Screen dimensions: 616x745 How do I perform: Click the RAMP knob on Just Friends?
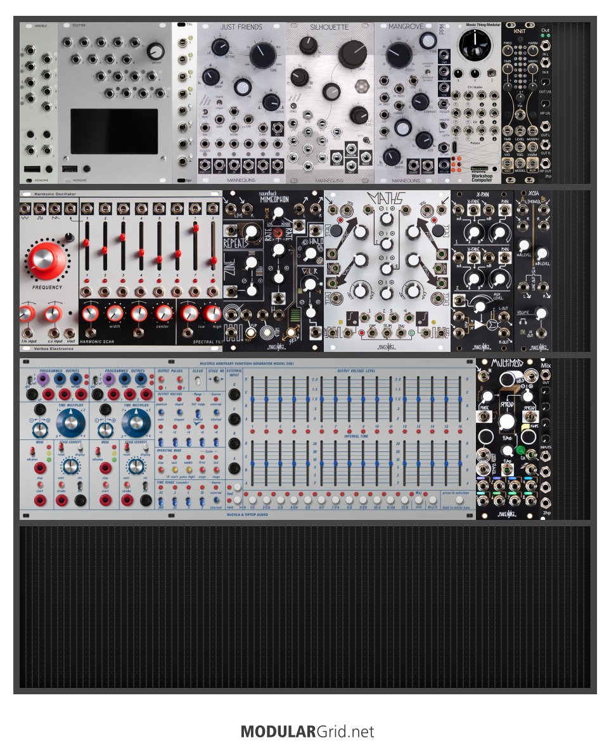pos(211,77)
